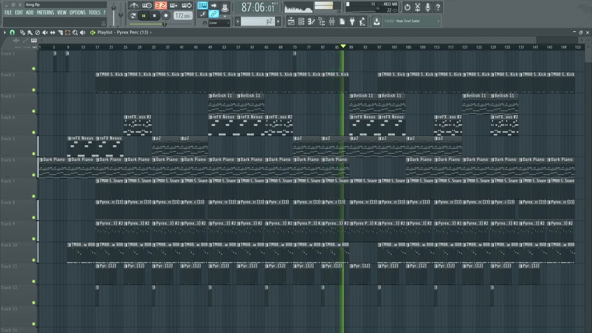This screenshot has height=333, width=592.
Task: Toggle the green Playlist snap magnet
Action: pos(12,32)
